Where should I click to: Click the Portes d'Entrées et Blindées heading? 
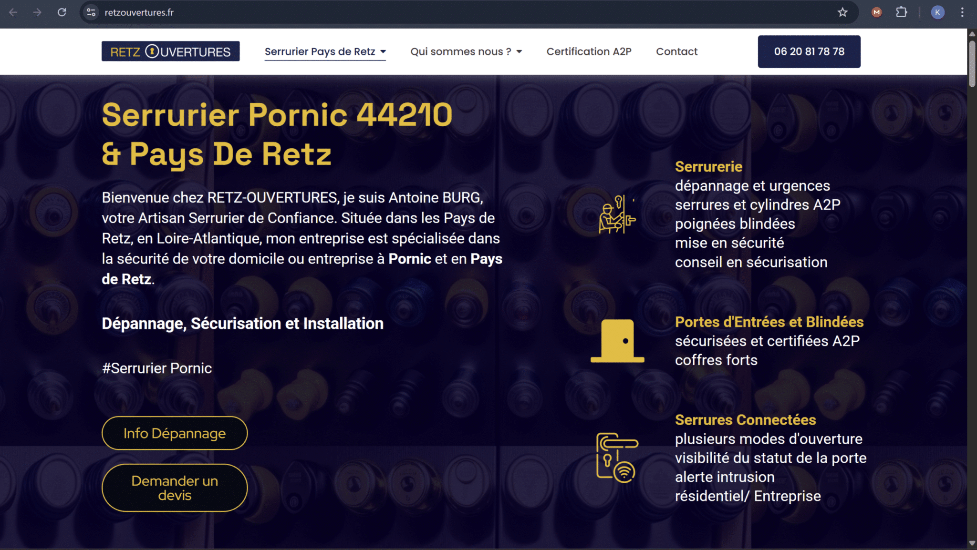[x=769, y=322]
